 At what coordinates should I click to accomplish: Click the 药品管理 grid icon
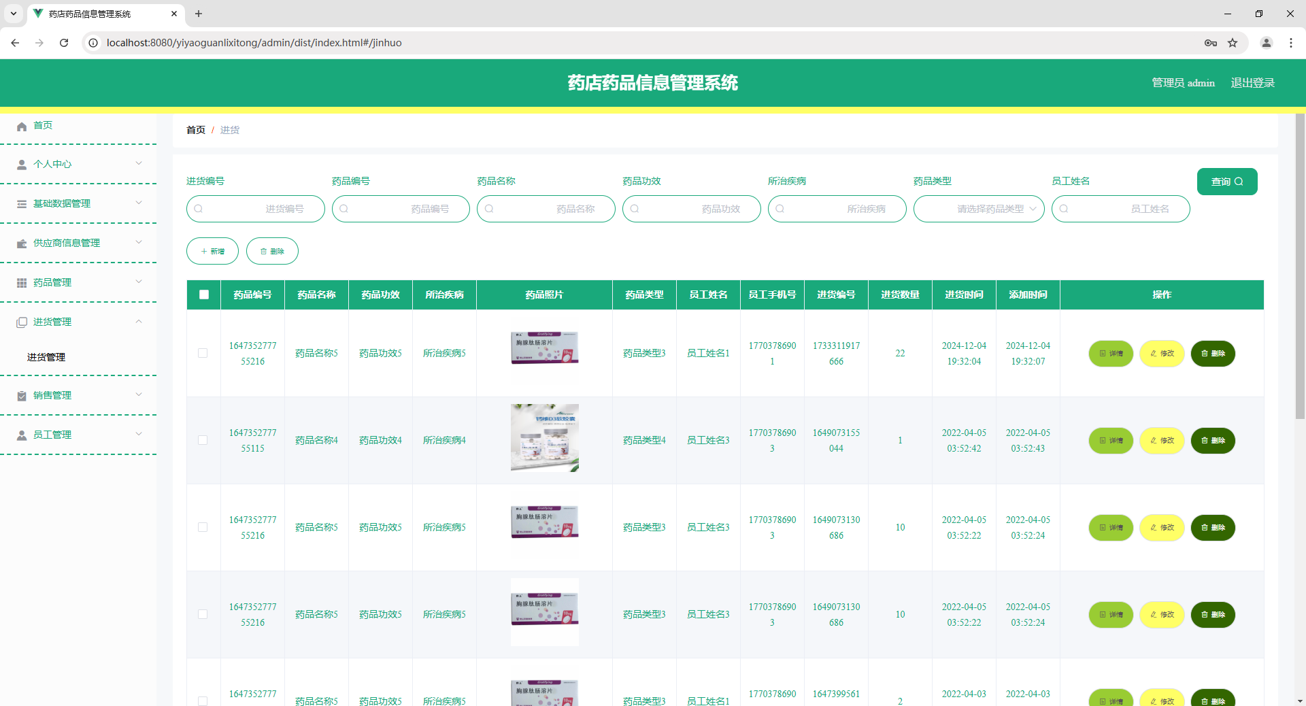22,283
